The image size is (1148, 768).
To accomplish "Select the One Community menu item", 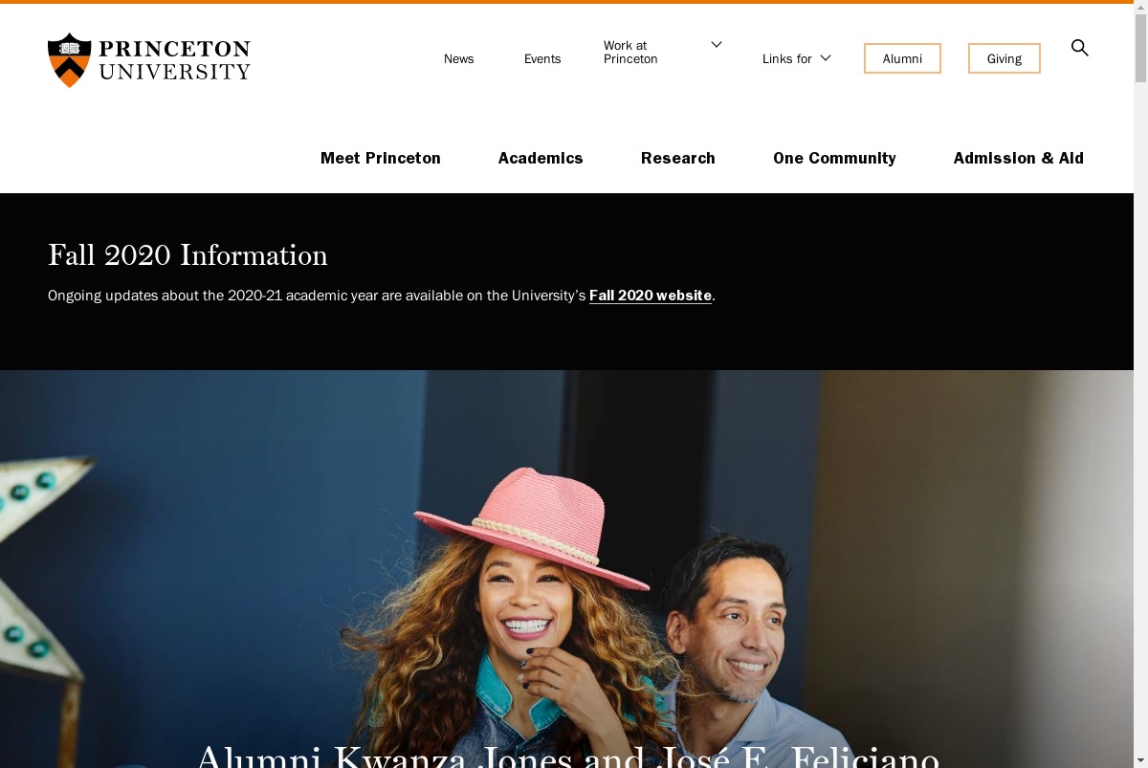I will click(834, 158).
